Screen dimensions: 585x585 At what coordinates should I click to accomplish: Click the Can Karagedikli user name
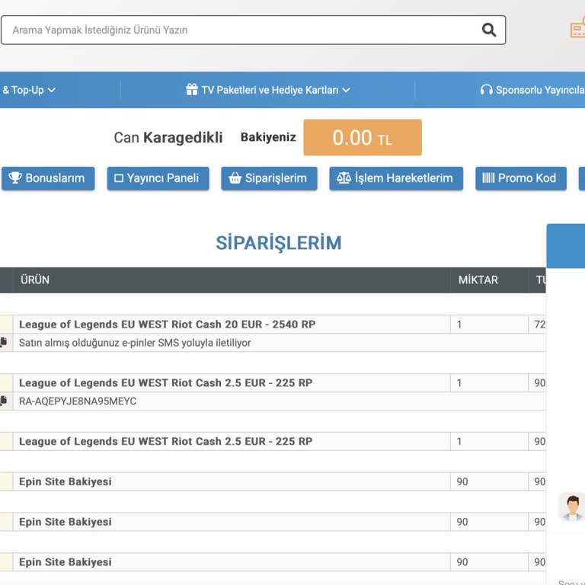(x=168, y=137)
